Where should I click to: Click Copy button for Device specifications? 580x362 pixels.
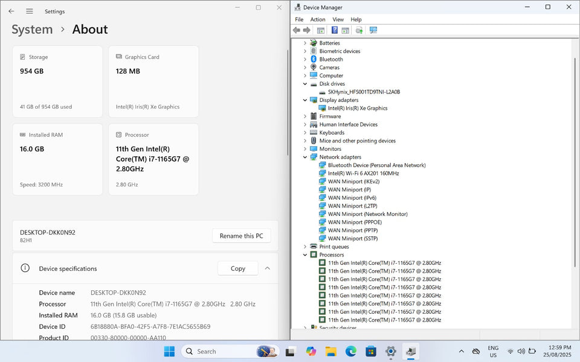click(x=237, y=268)
